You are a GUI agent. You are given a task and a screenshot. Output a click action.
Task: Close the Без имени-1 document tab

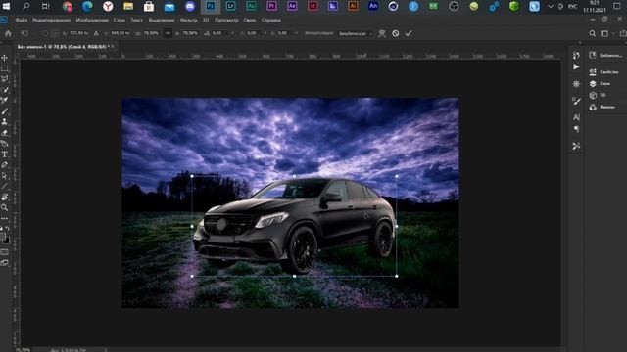click(x=113, y=47)
